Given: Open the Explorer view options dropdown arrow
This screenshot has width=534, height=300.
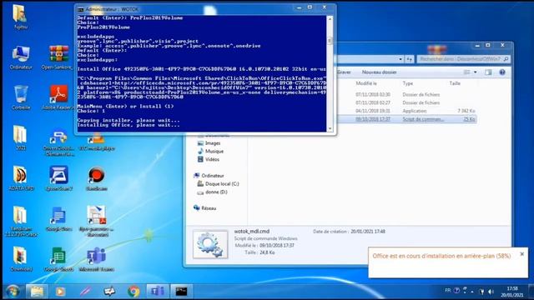Looking at the screenshot, I should pos(476,72).
